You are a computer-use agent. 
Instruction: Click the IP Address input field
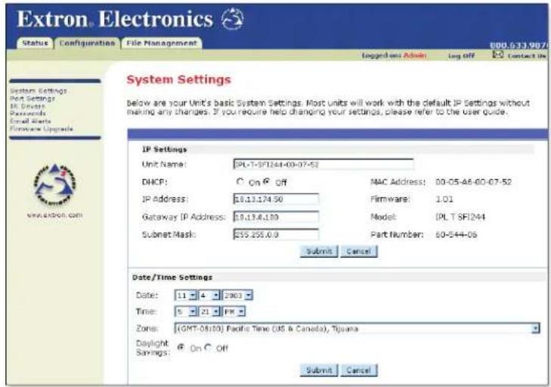276,199
